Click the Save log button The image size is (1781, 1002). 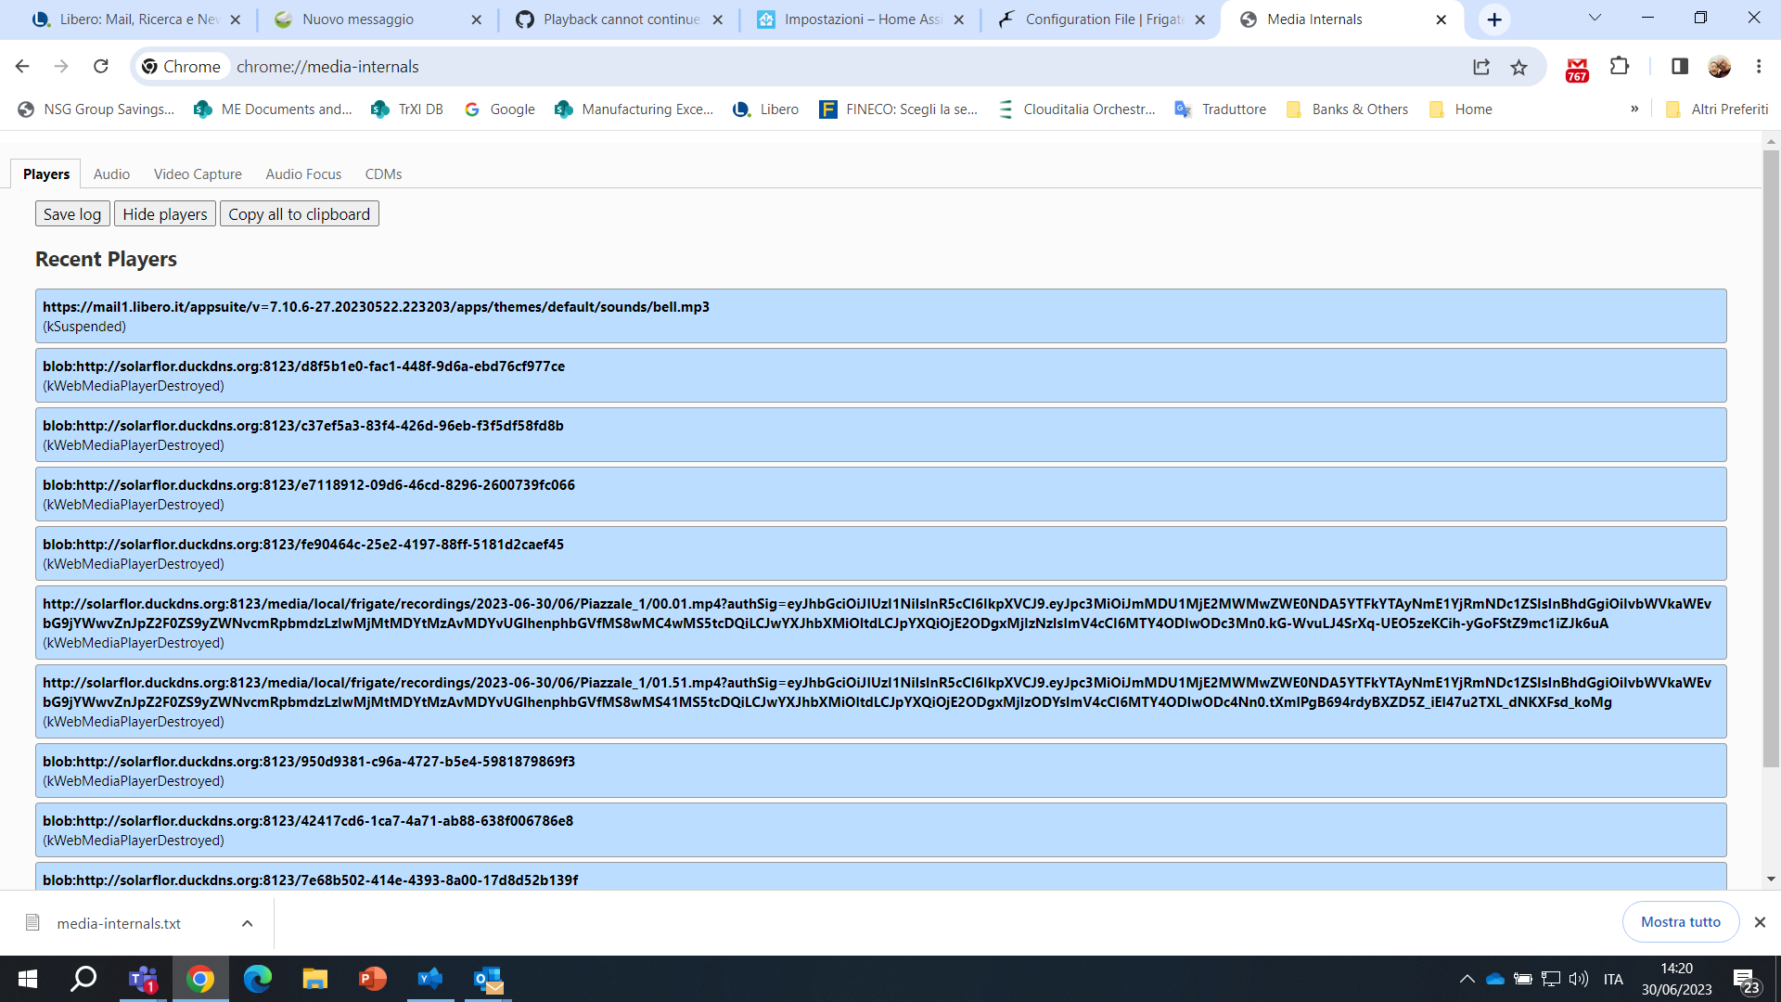tap(72, 213)
